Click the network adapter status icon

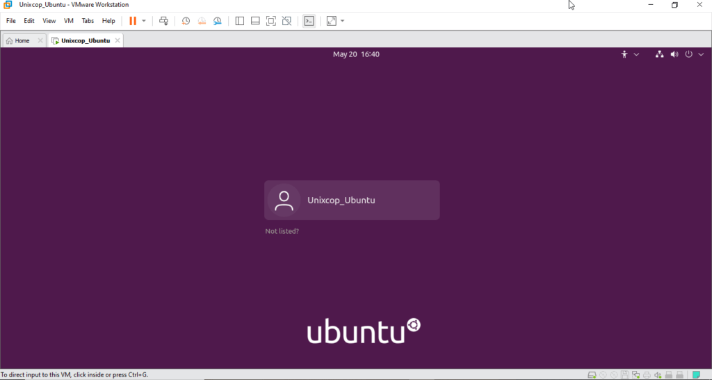[x=636, y=375]
